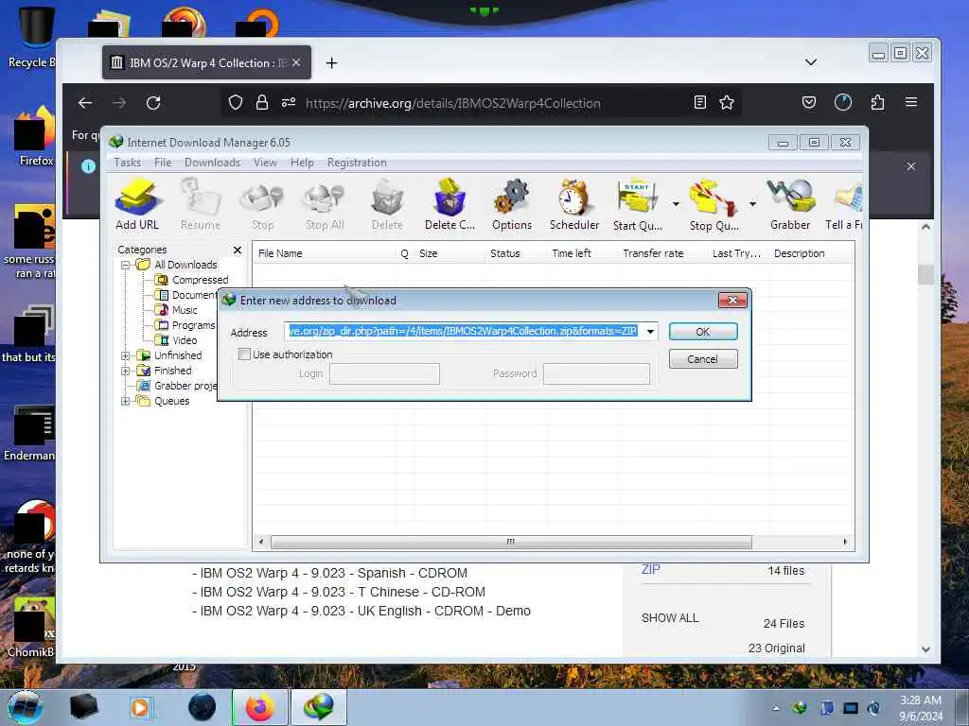The image size is (969, 726).
Task: Open Stop Queue dropdown arrow
Action: [x=752, y=204]
